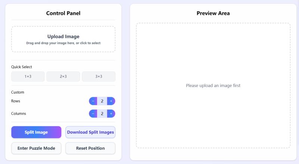
Task: Open the Upload Image drop zone
Action: (x=63, y=39)
